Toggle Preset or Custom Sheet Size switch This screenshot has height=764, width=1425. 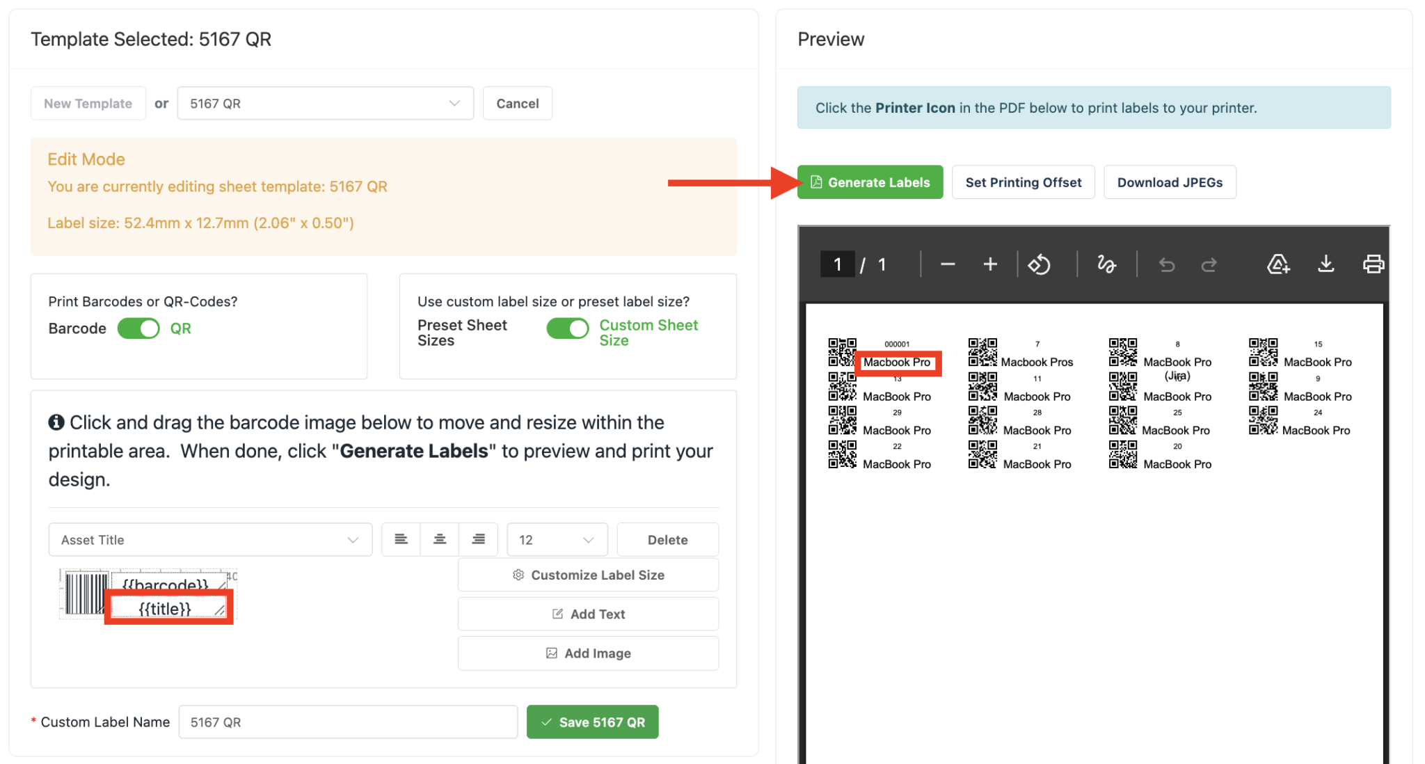pyautogui.click(x=568, y=328)
